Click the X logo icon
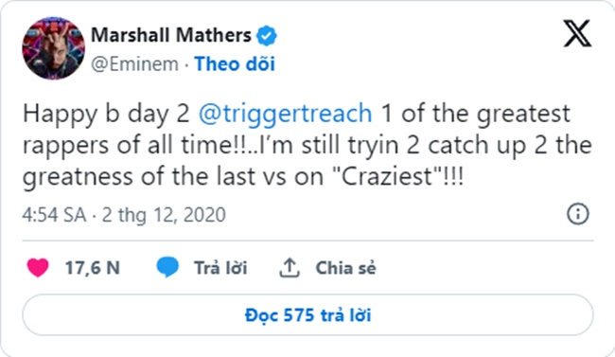Viewport: 615px width, 357px height. 577,34
